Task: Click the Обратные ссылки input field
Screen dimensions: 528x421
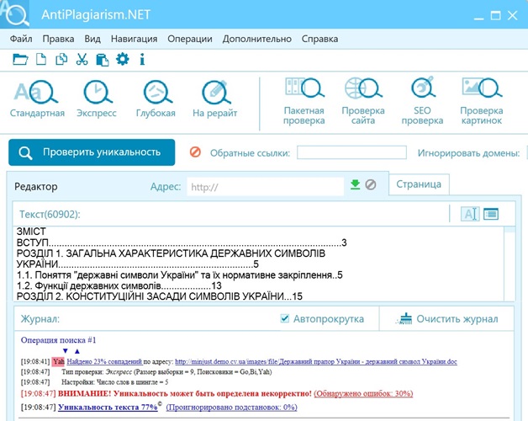Action: [351, 152]
